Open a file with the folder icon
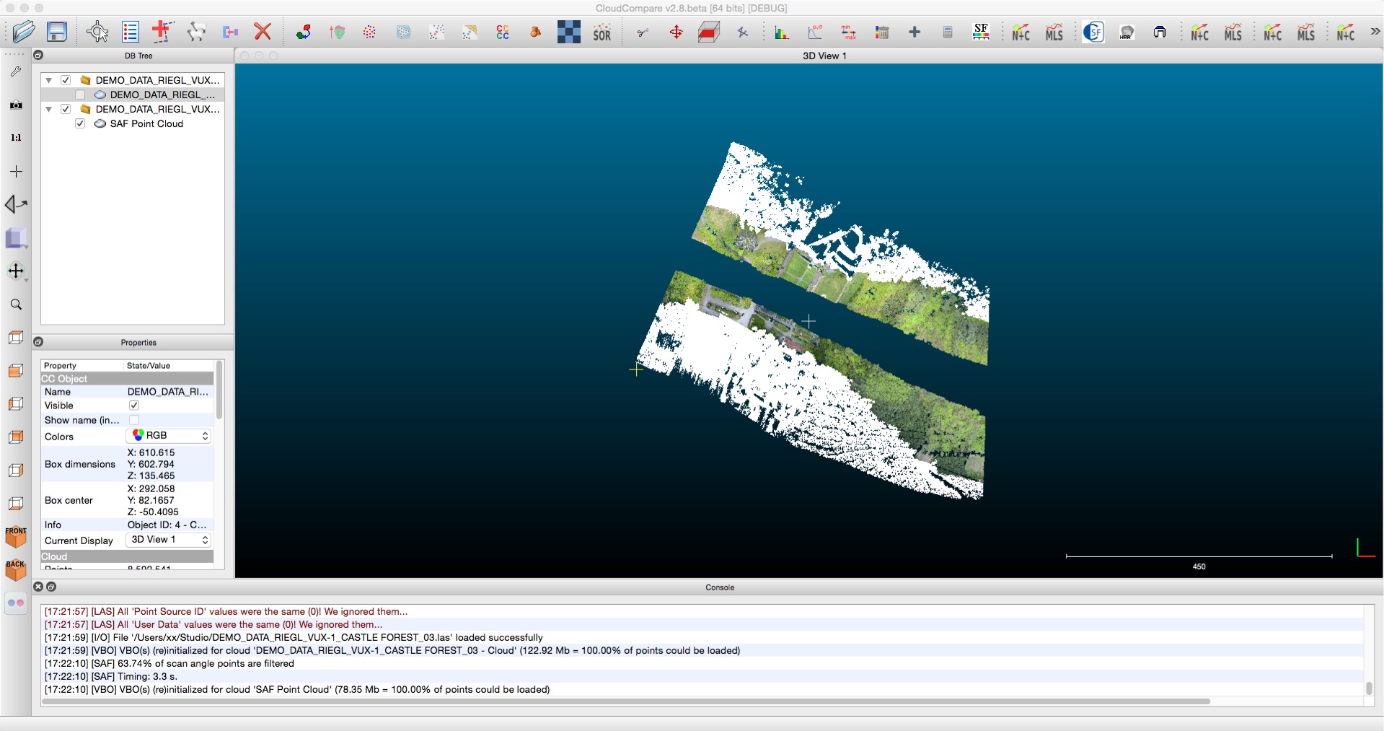Image resolution: width=1384 pixels, height=731 pixels. pos(24,32)
